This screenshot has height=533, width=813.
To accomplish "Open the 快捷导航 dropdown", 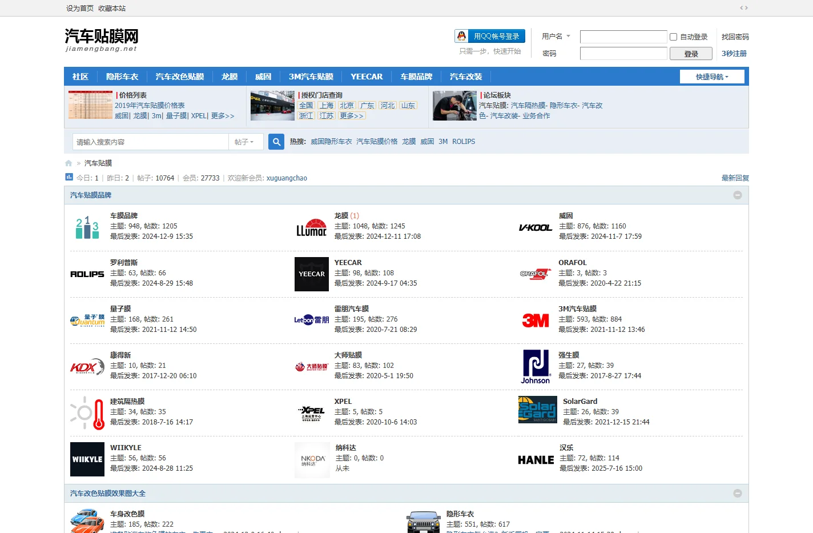I will [x=712, y=77].
